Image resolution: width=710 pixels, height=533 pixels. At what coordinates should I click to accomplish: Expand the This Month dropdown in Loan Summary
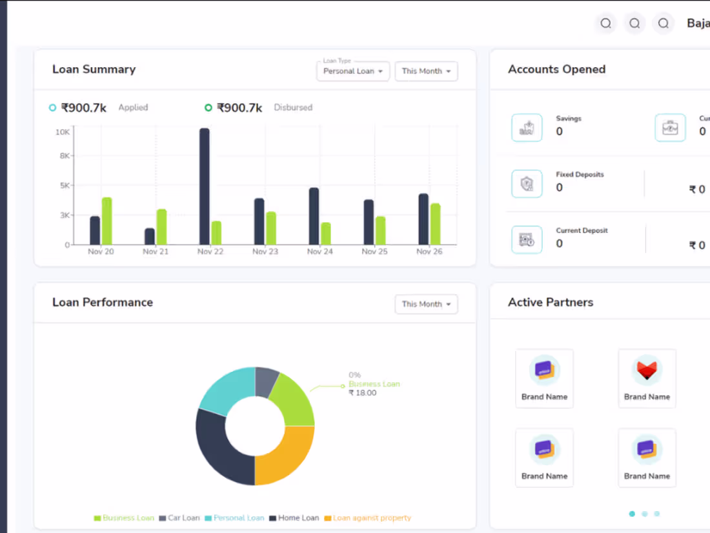(x=426, y=71)
